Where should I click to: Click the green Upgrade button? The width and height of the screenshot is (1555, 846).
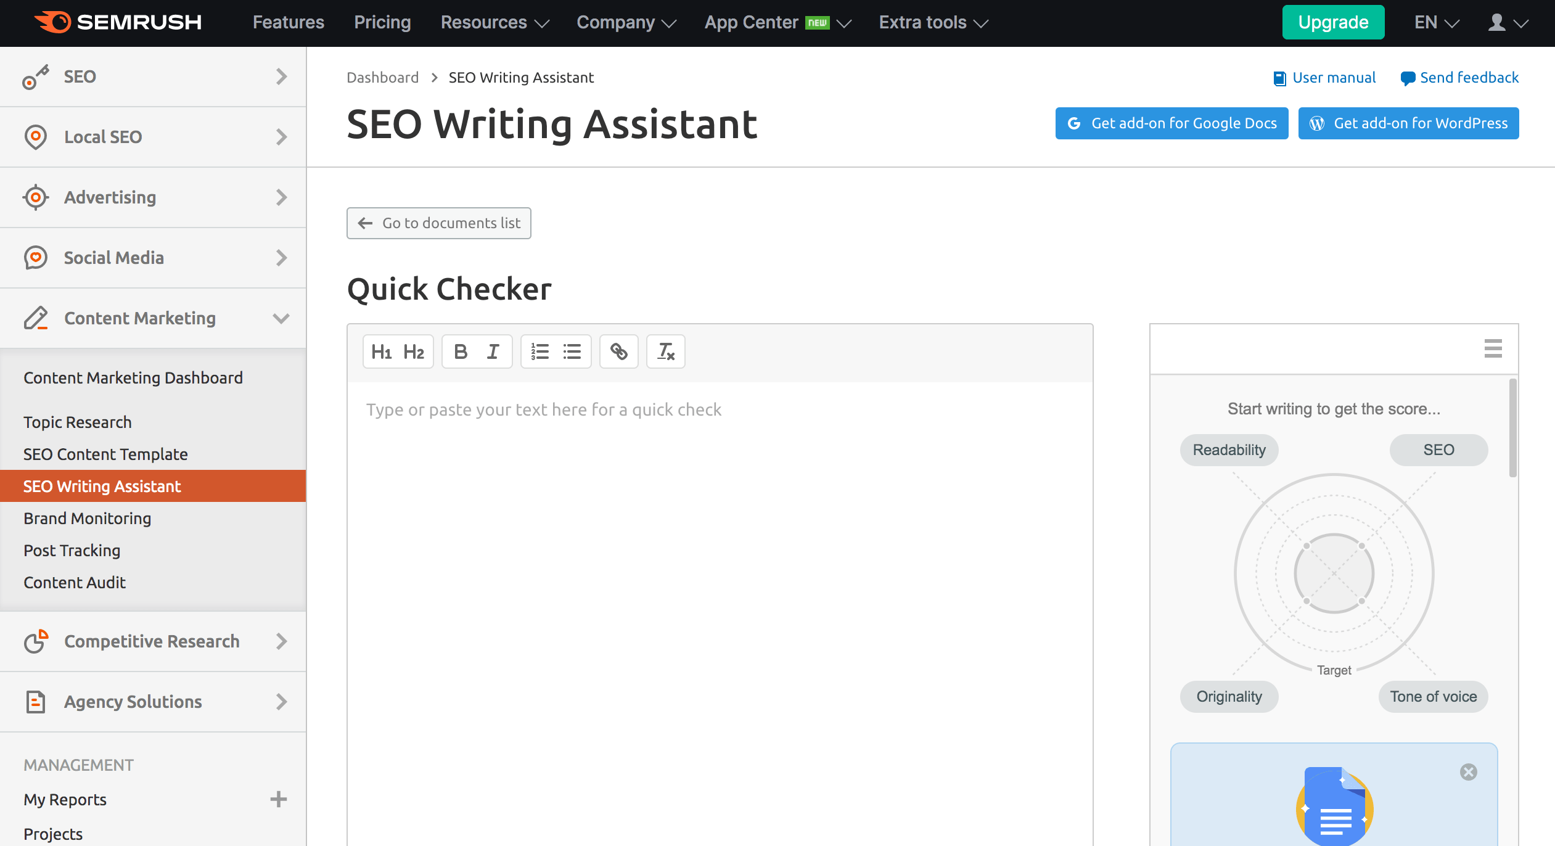click(1333, 22)
